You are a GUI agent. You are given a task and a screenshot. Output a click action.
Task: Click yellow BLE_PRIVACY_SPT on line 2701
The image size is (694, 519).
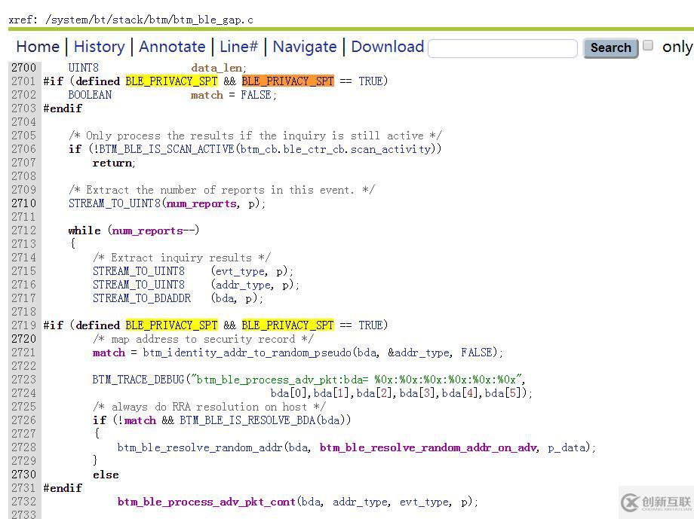coord(171,81)
